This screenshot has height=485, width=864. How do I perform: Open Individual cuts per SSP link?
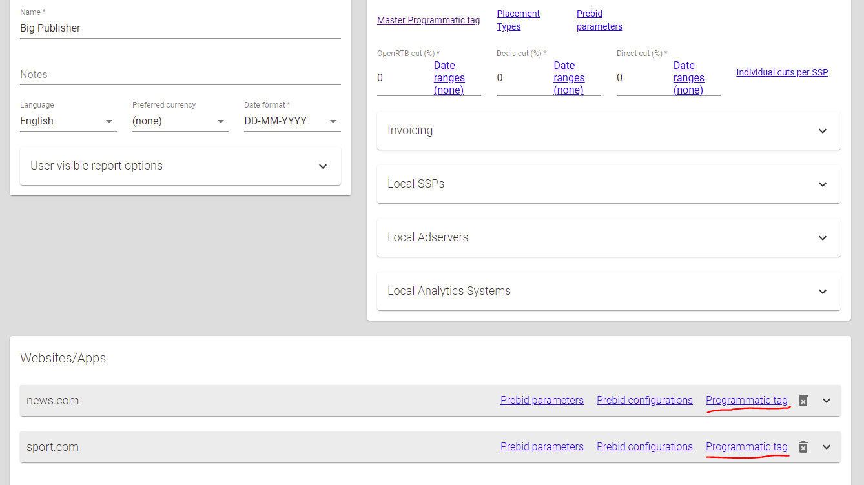click(782, 72)
